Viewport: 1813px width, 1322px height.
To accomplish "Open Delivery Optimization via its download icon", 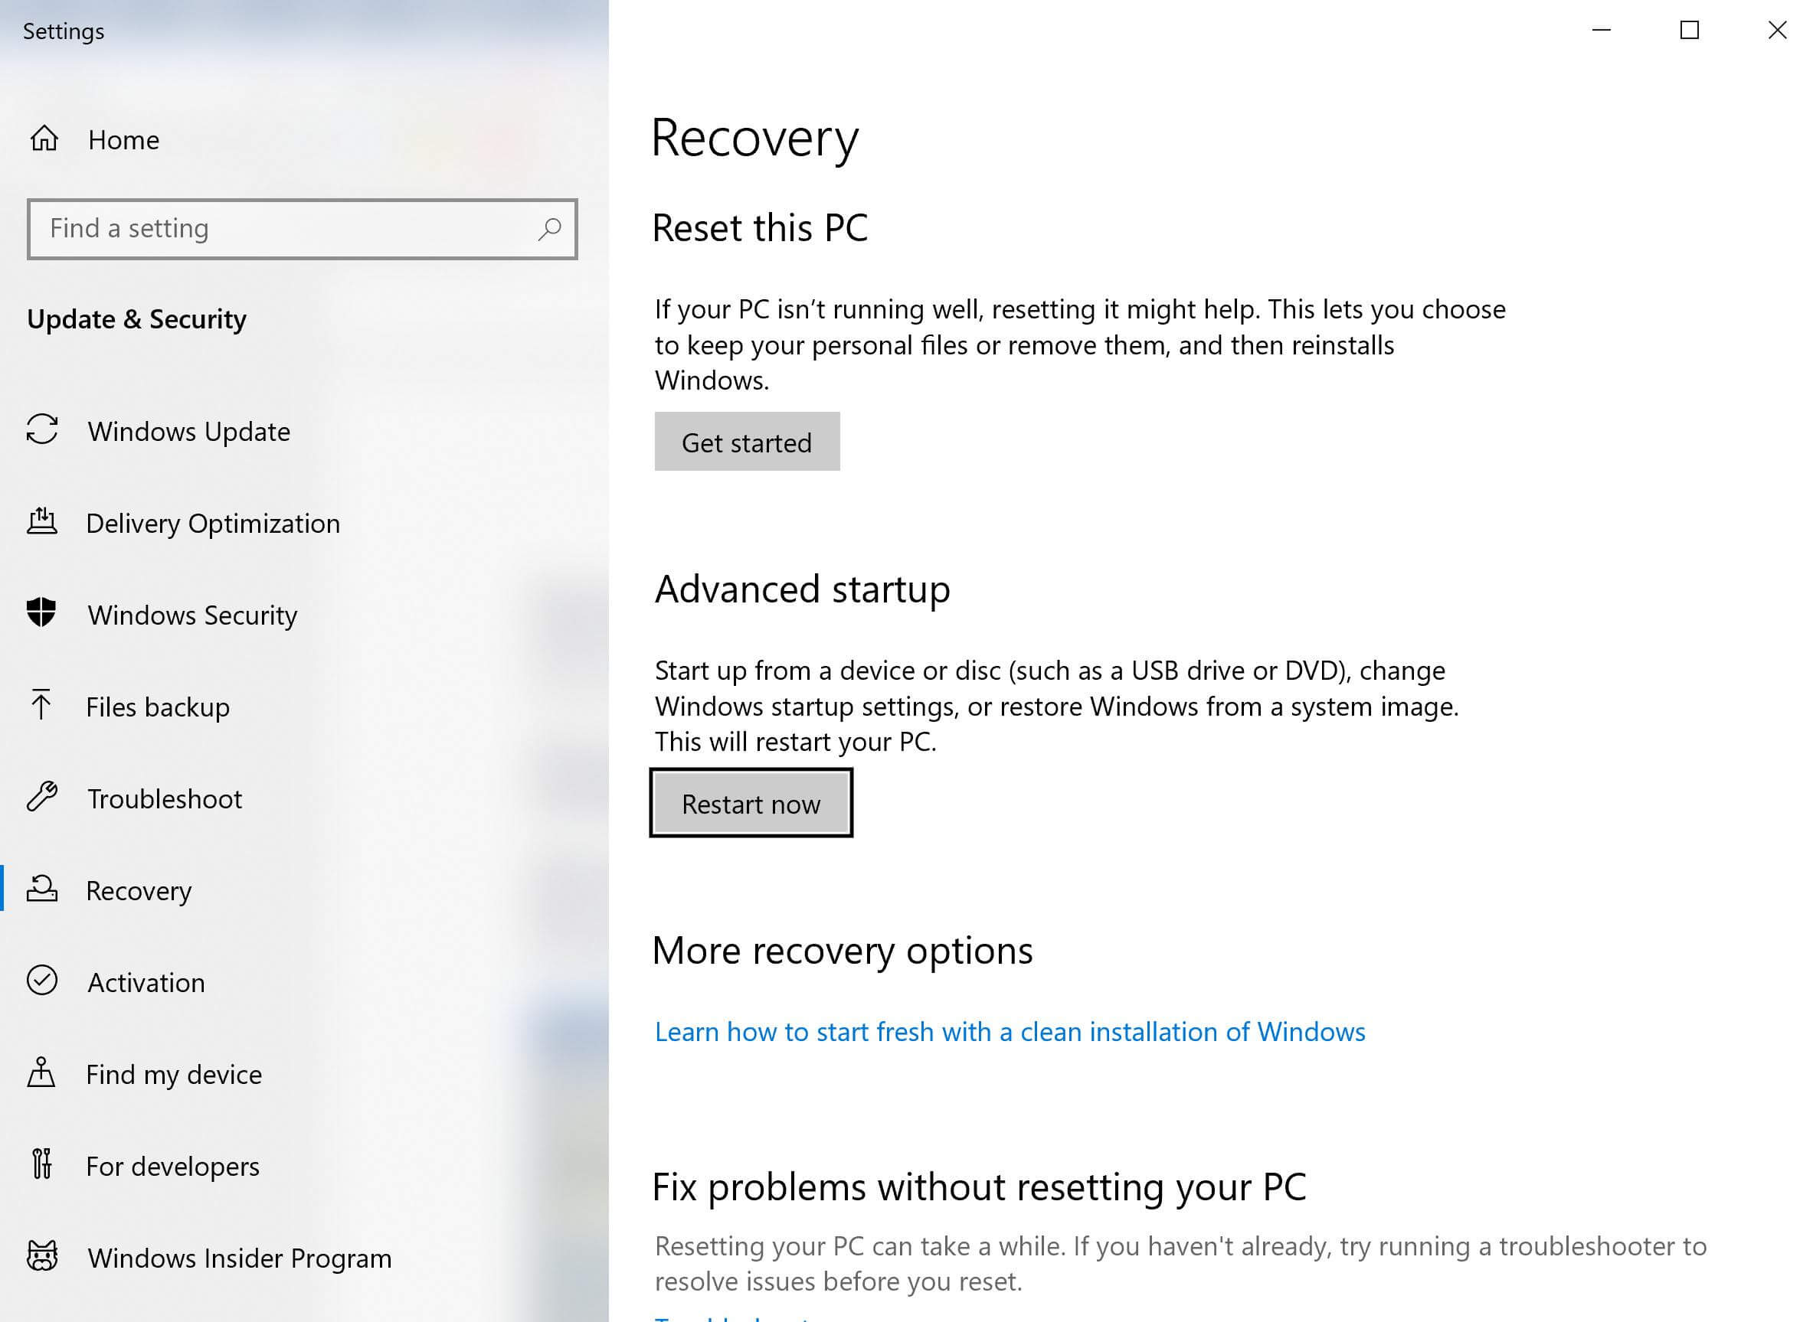I will [x=41, y=523].
